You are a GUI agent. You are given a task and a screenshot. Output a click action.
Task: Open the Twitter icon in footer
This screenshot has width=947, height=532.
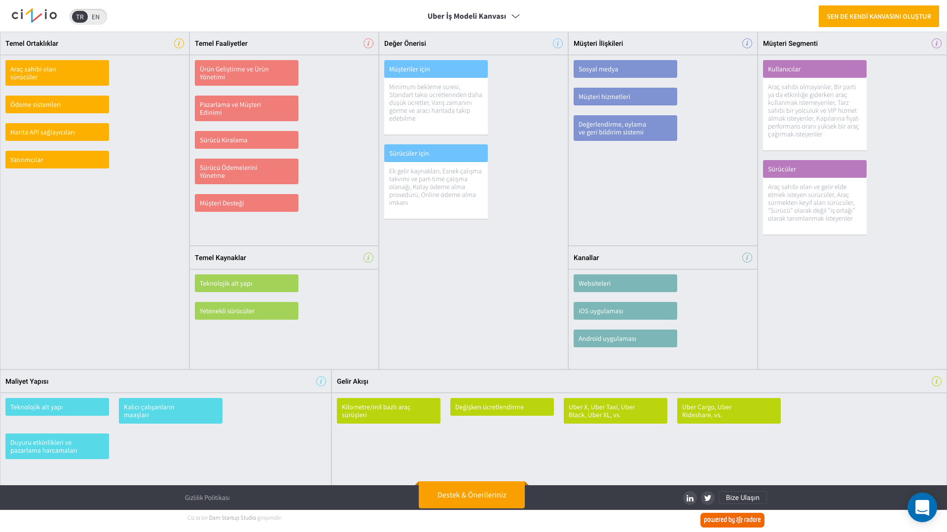pyautogui.click(x=708, y=498)
